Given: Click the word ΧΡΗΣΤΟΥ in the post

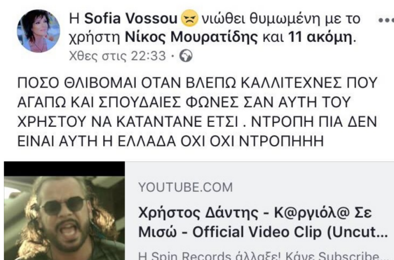Looking at the screenshot, I should pos(52,122).
